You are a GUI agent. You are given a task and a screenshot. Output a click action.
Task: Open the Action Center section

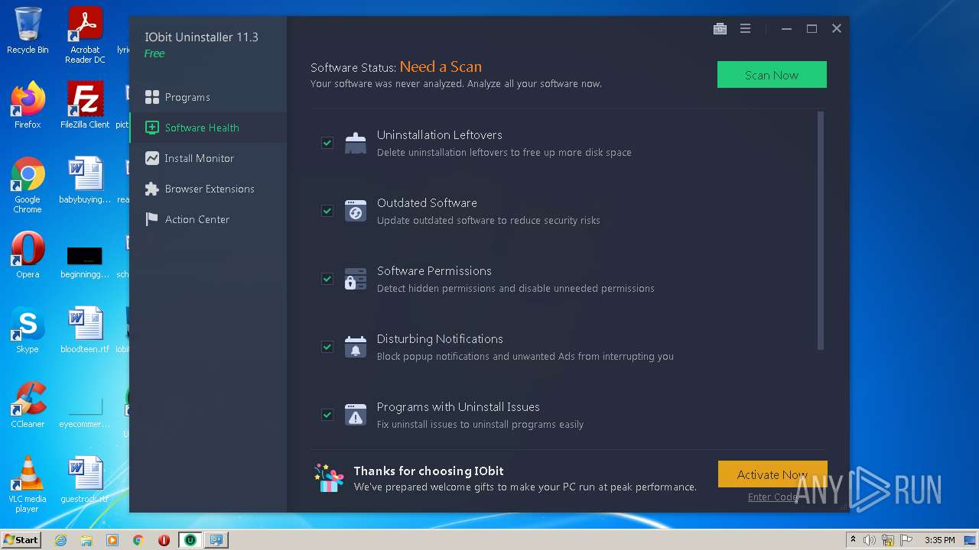(207, 219)
